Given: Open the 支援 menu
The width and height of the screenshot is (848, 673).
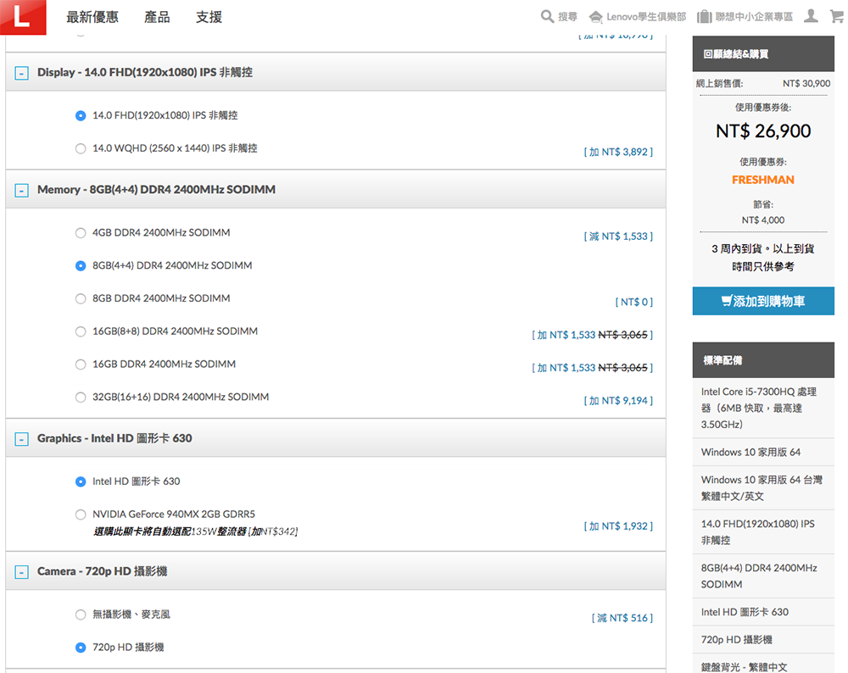Looking at the screenshot, I should 209,18.
